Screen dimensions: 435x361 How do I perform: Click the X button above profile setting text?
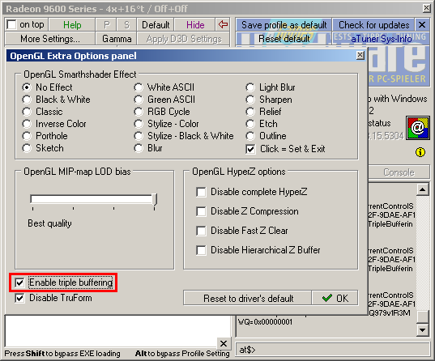click(223, 343)
